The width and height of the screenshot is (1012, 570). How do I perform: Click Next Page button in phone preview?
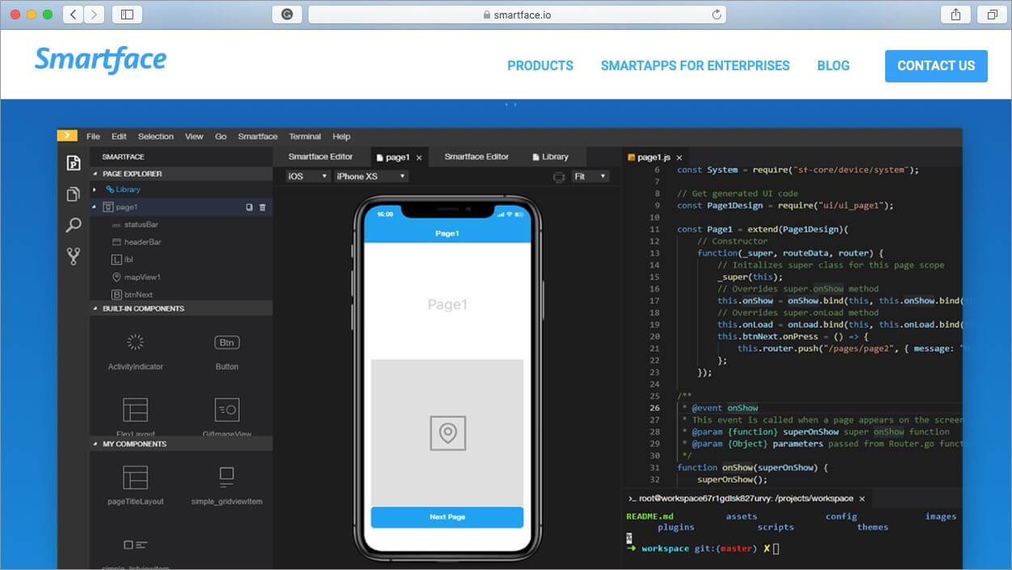(x=447, y=517)
